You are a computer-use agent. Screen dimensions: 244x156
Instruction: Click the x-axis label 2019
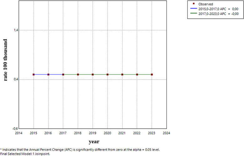click(92, 133)
